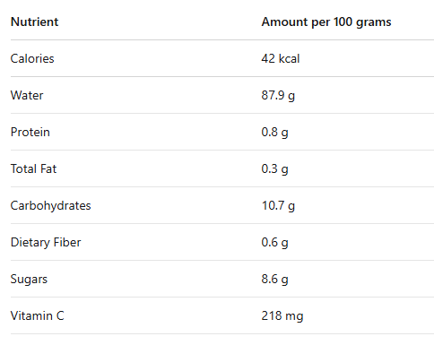Click the Nutrient column header
Screen dimensions: 434x345
[x=34, y=22]
